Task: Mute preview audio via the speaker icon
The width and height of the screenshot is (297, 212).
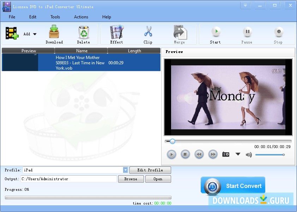Action: coord(249,154)
